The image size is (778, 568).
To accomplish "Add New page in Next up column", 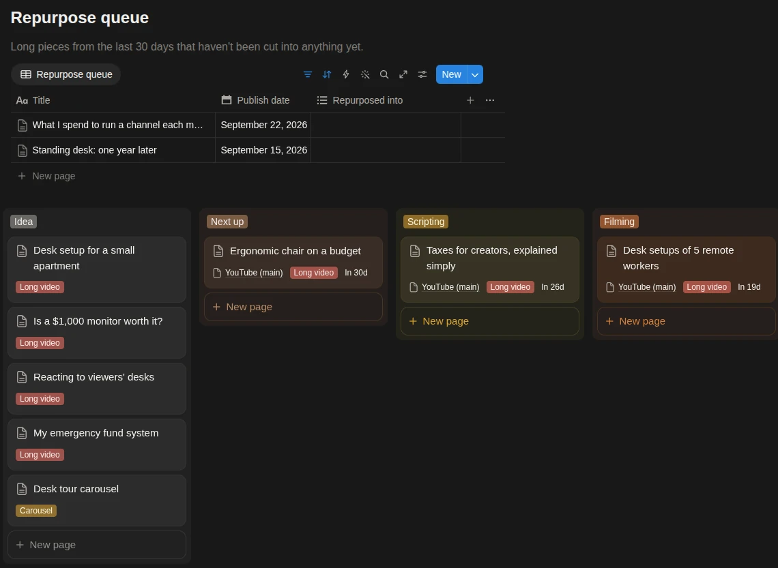I will click(x=293, y=307).
